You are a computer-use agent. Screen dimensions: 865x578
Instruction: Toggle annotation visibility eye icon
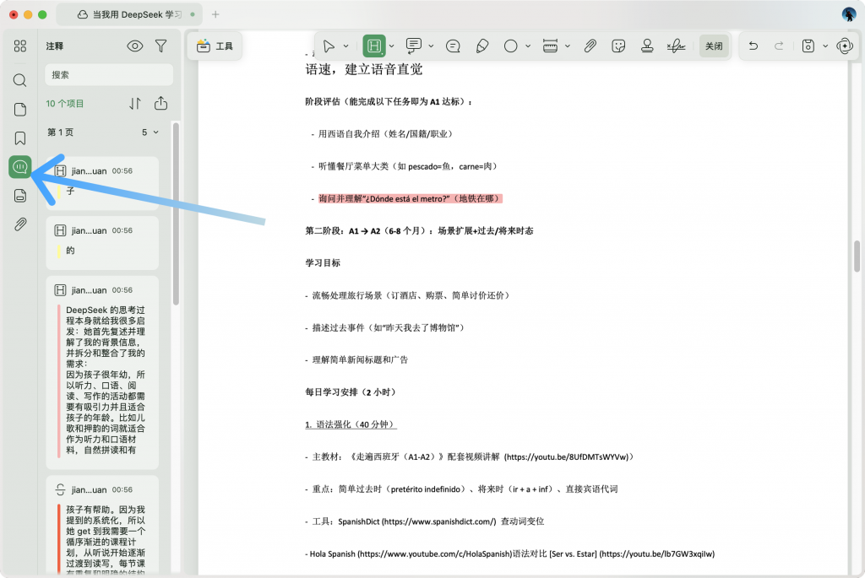[x=134, y=46]
